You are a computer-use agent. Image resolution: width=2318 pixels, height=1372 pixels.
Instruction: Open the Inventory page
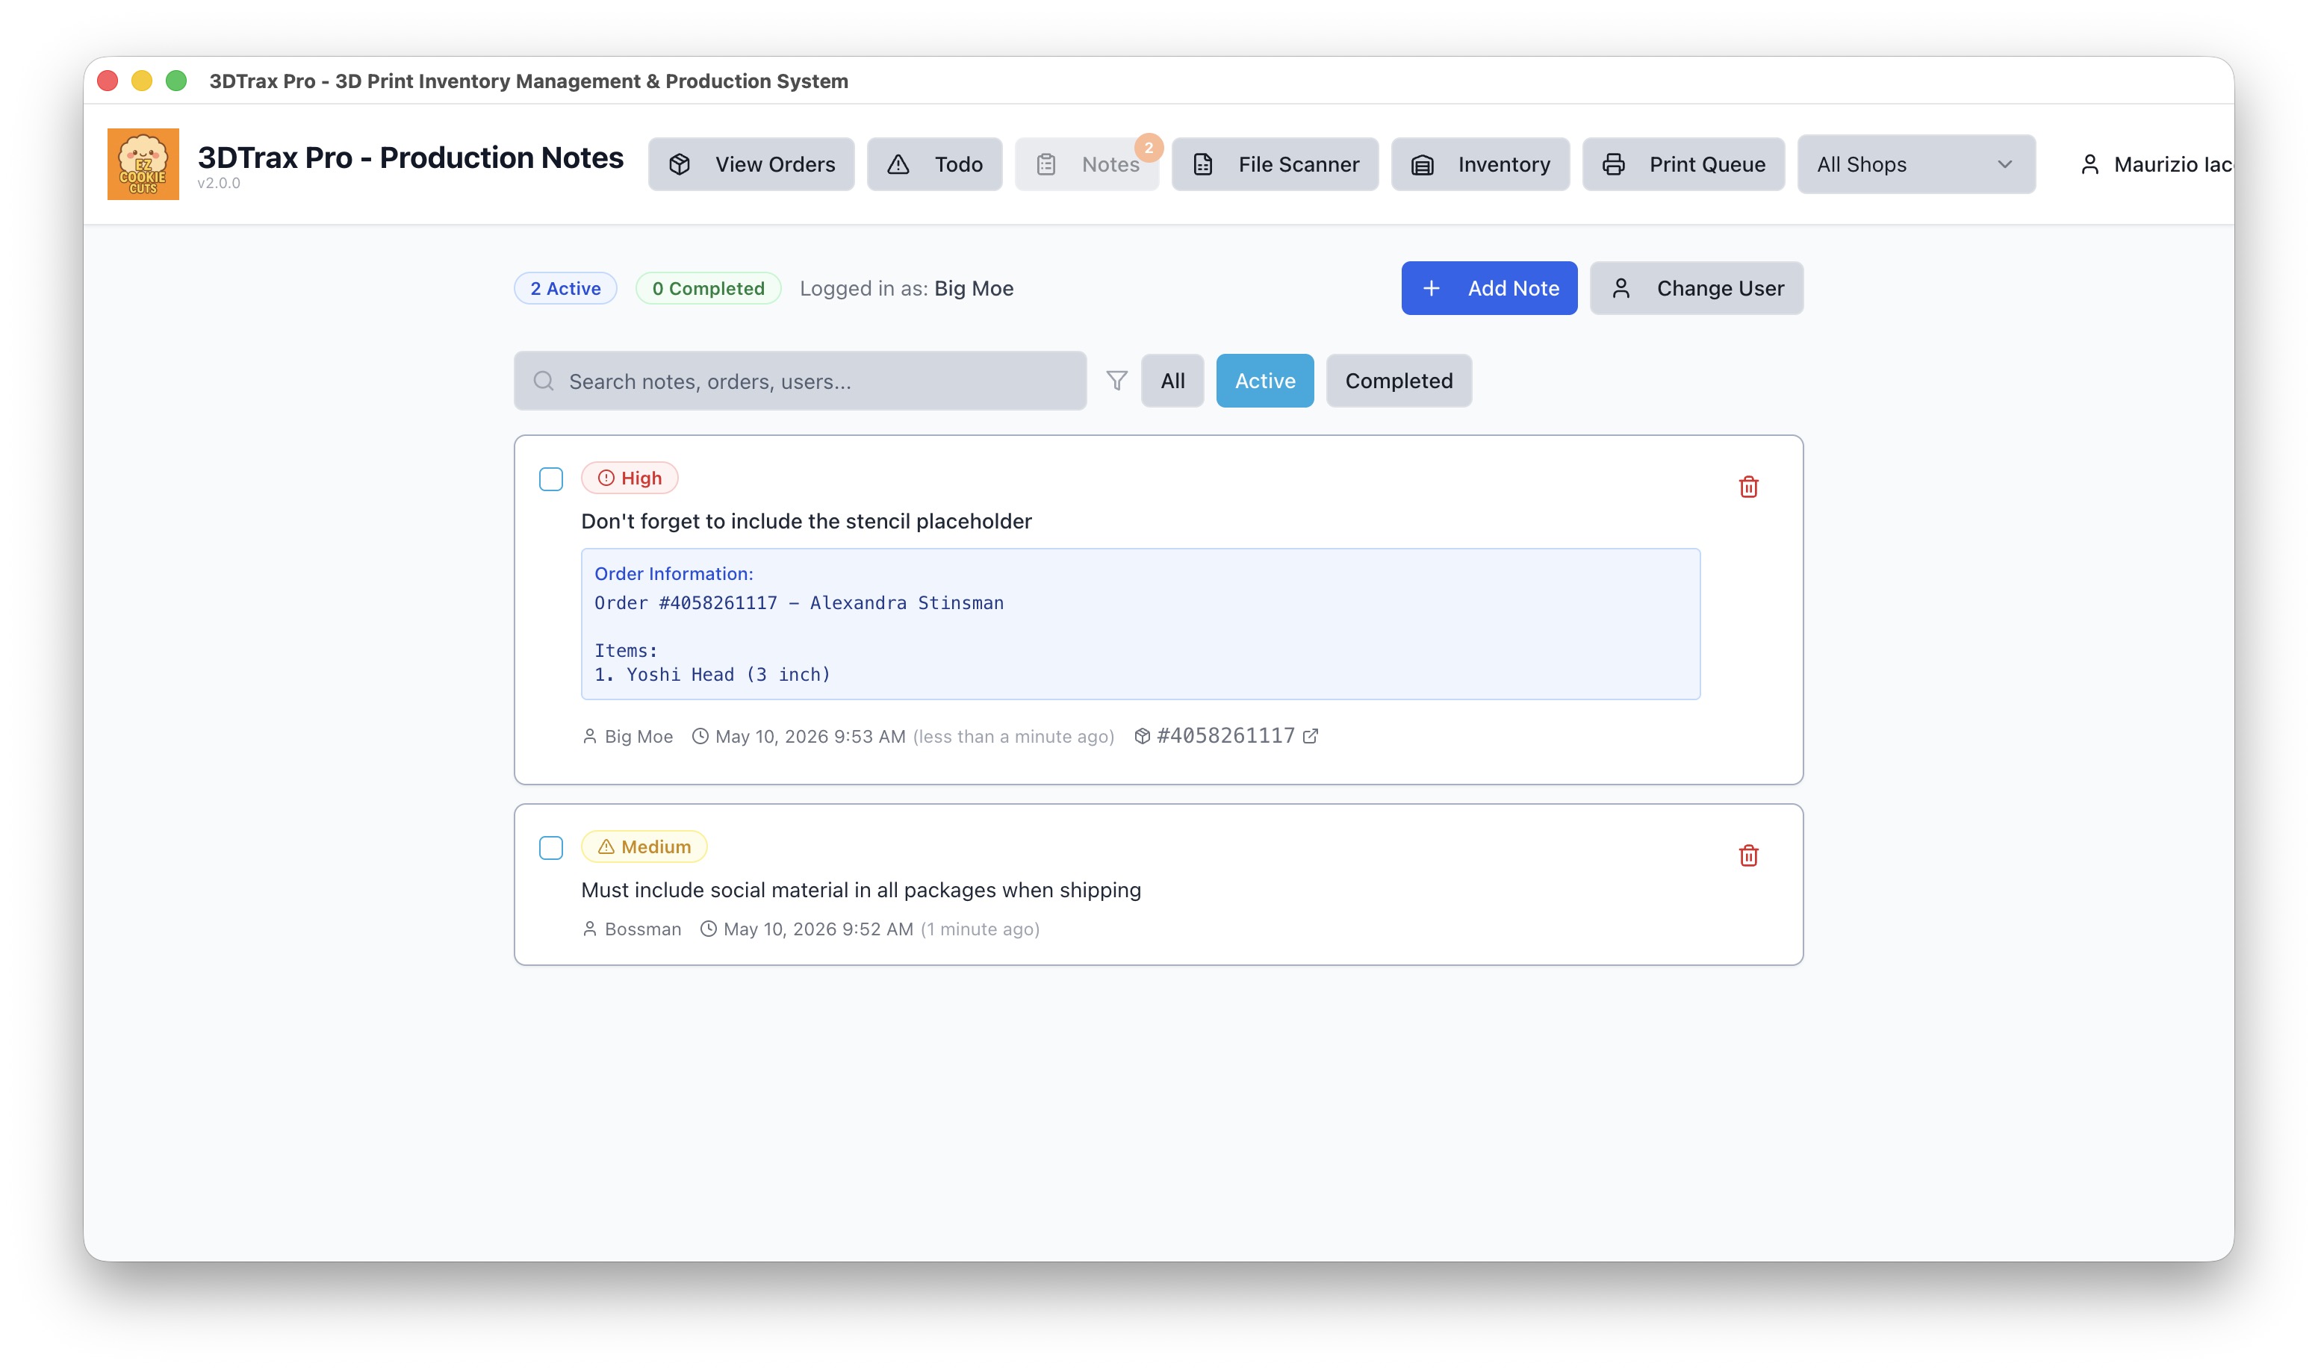(1480, 164)
